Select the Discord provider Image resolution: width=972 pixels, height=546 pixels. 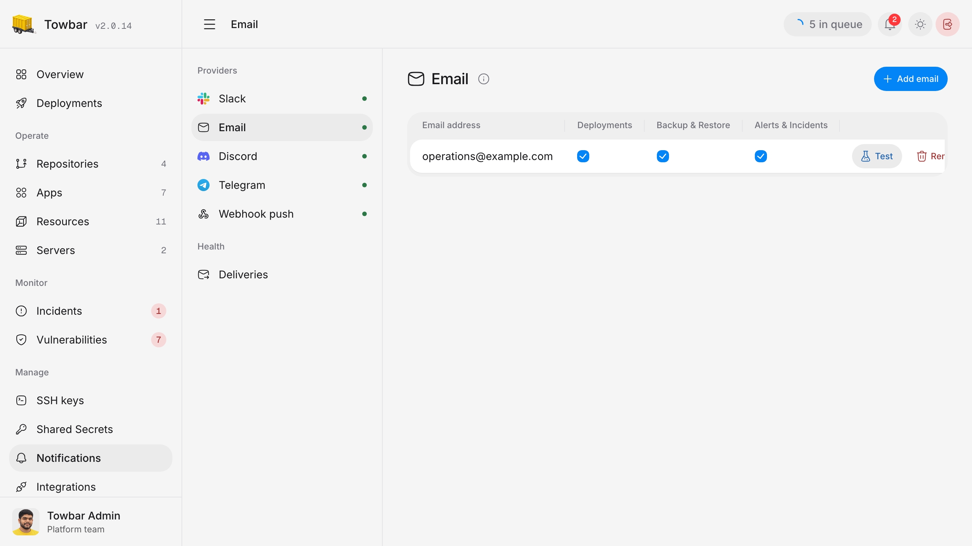click(x=282, y=156)
